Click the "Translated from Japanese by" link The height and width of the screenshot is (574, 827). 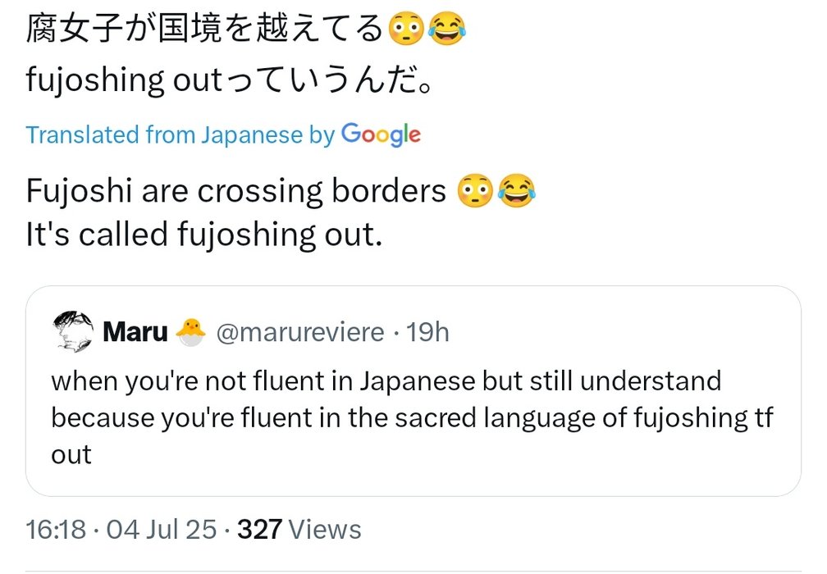(x=180, y=134)
